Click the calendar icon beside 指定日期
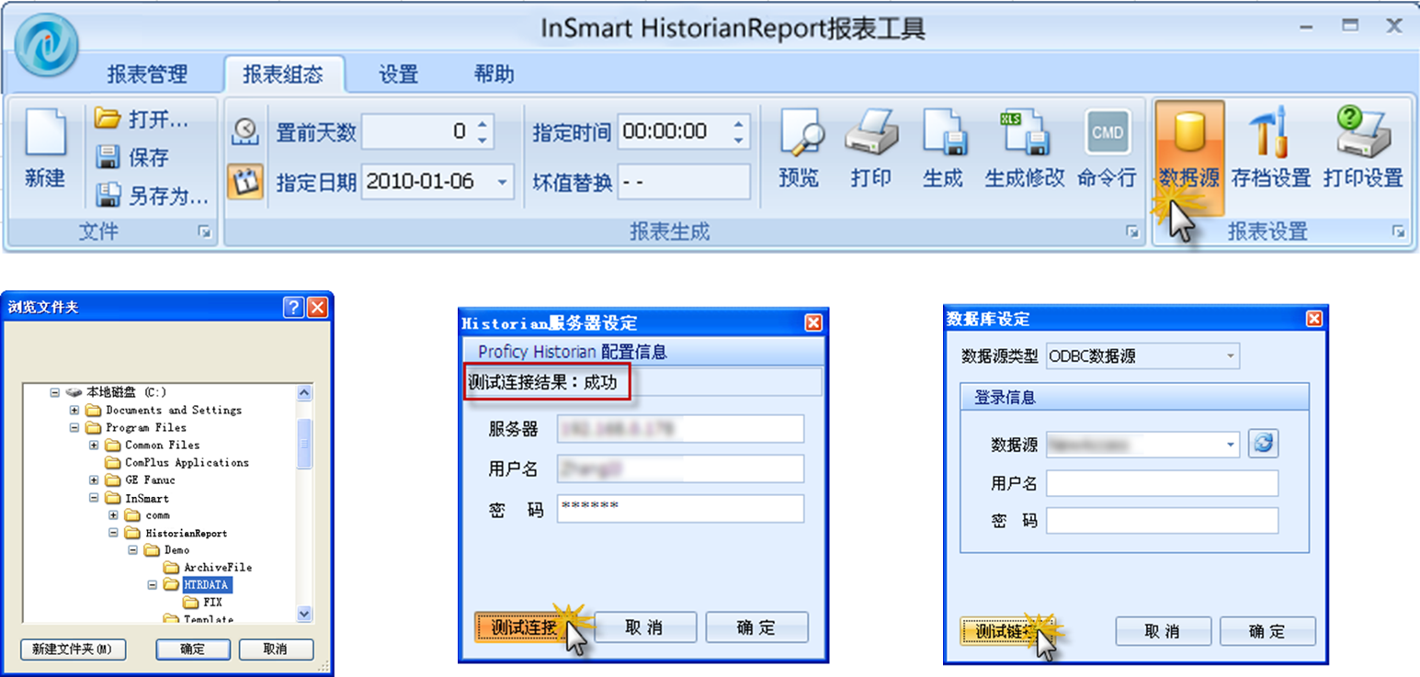 click(244, 181)
